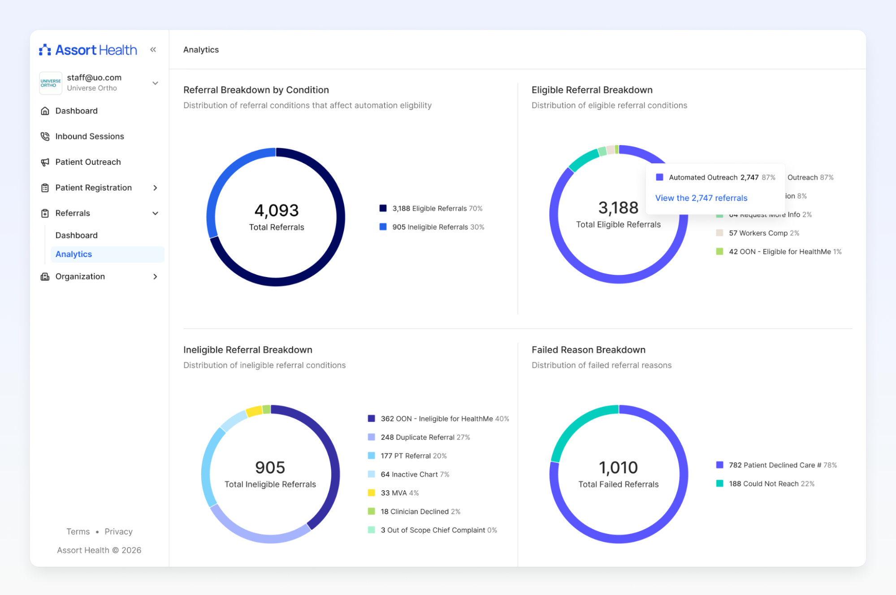Click the Ineligible Referrals blue legend swatch

pos(383,227)
